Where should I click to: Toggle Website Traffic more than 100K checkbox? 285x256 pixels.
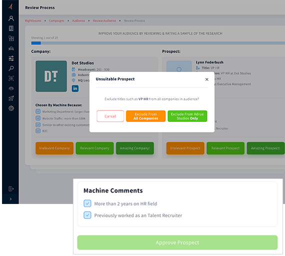pyautogui.click(x=38, y=118)
